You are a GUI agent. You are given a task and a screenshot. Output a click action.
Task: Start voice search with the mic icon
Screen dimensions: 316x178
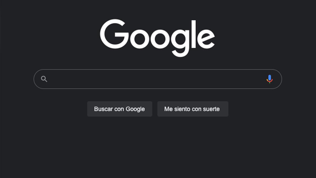point(269,79)
